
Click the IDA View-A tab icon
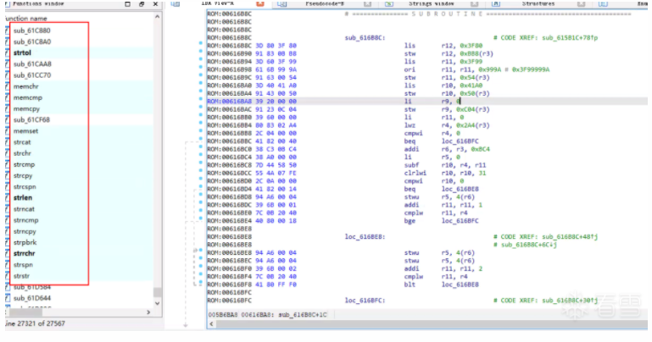pos(176,3)
